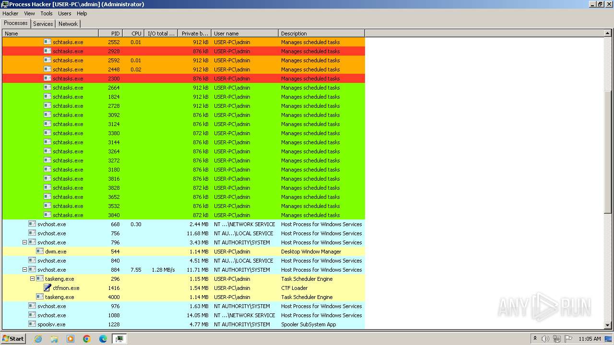The width and height of the screenshot is (614, 345).
Task: Click the svchost.exe PID 668 icon
Action: point(32,224)
